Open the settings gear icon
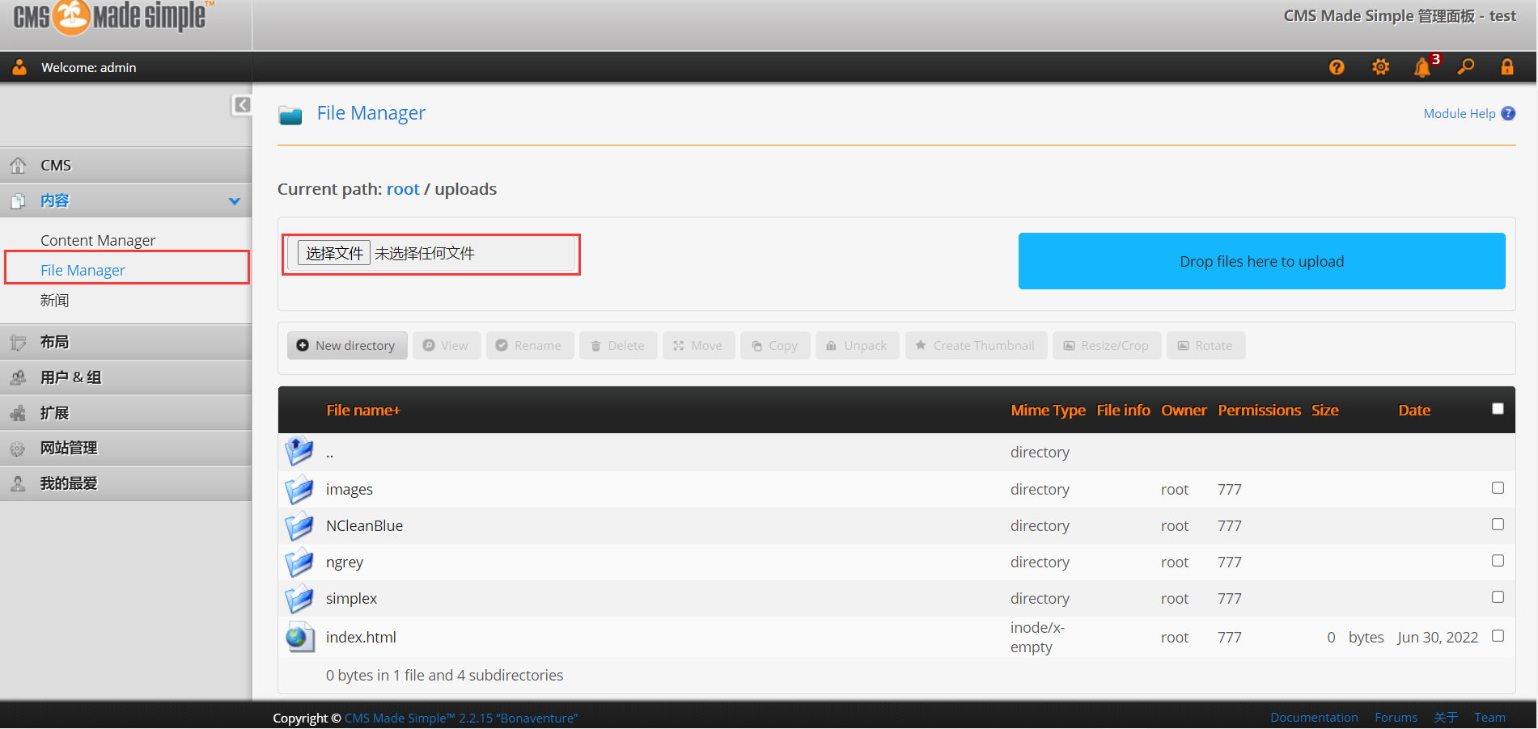Image resolution: width=1538 pixels, height=729 pixels. tap(1381, 67)
